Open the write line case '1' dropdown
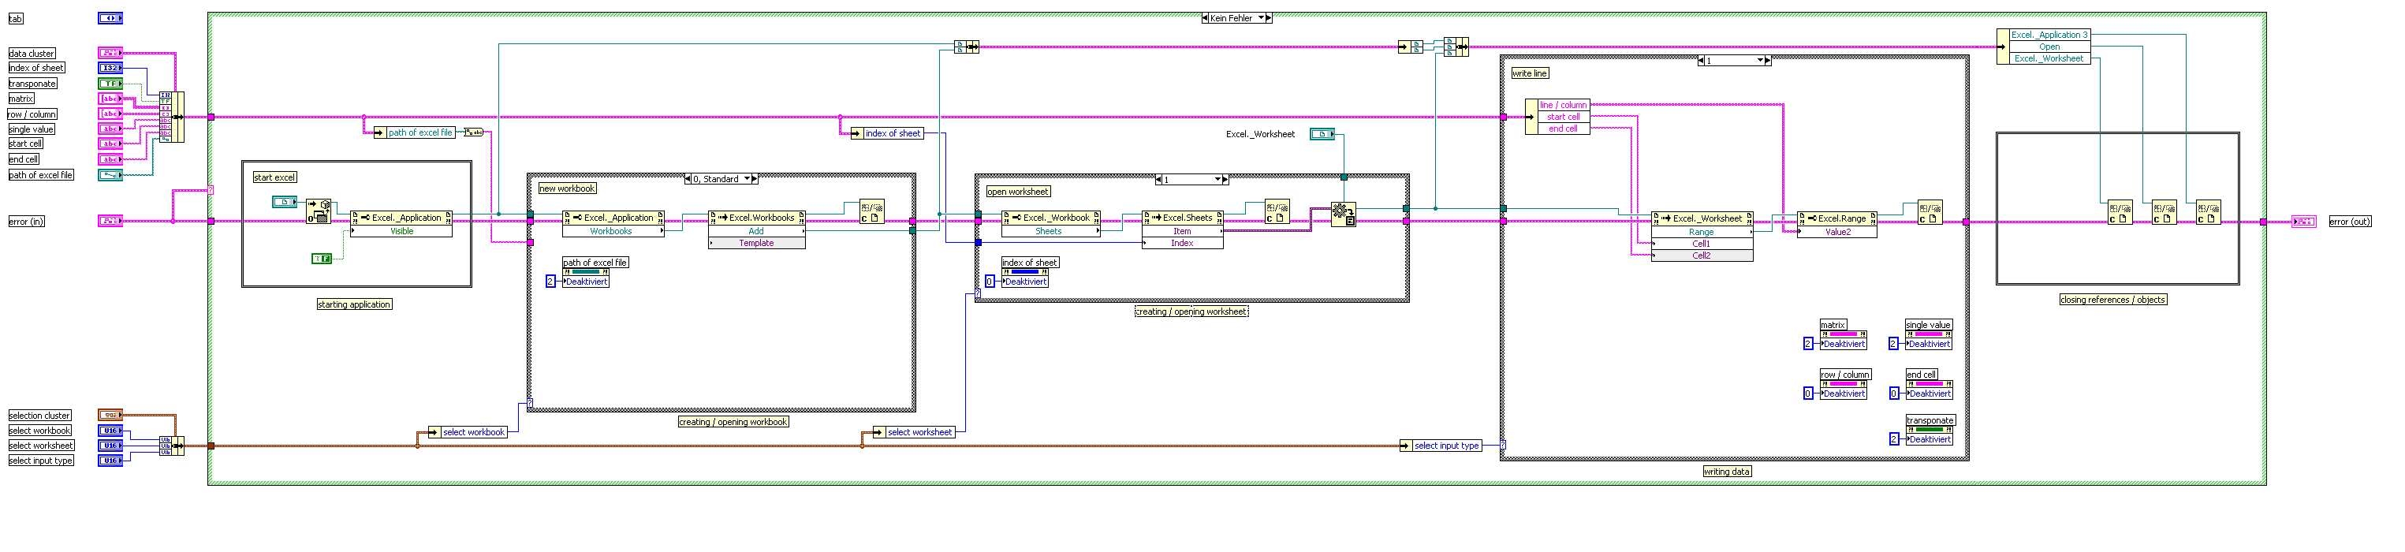Viewport: 2405px width, 552px height. [1761, 60]
